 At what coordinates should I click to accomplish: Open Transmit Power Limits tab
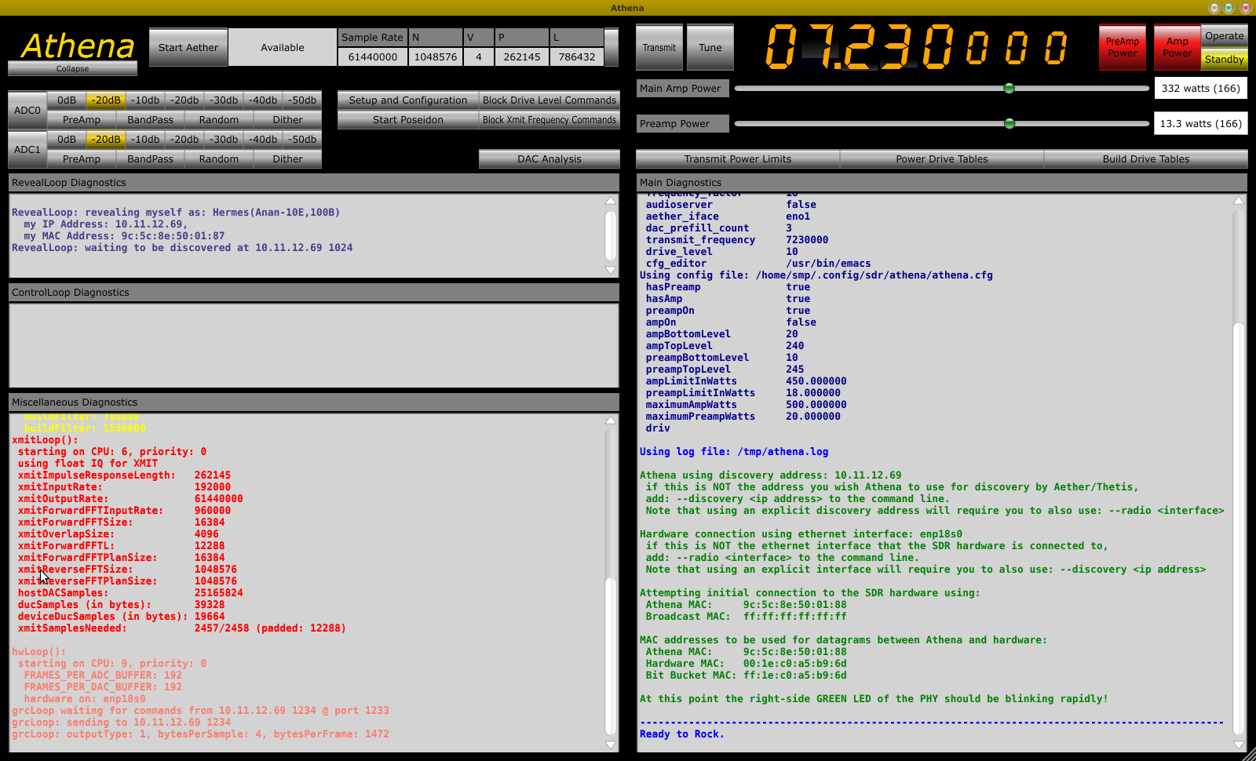738,159
